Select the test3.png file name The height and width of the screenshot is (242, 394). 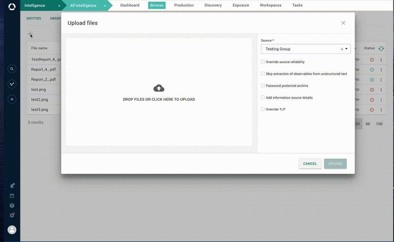40,110
